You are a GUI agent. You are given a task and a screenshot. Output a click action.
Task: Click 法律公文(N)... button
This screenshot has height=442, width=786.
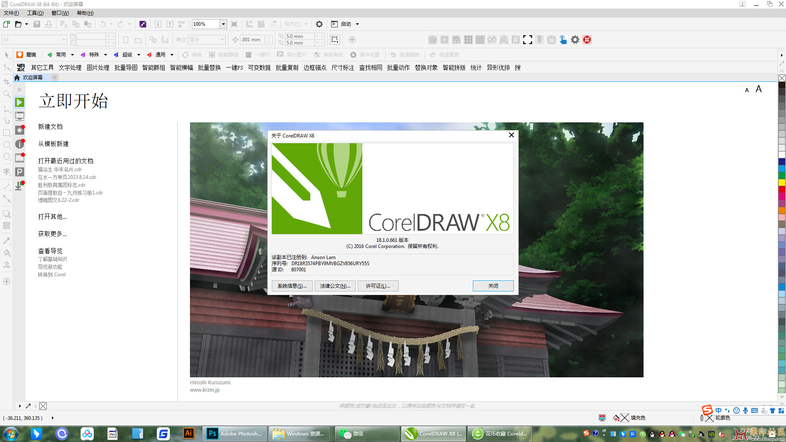point(335,286)
